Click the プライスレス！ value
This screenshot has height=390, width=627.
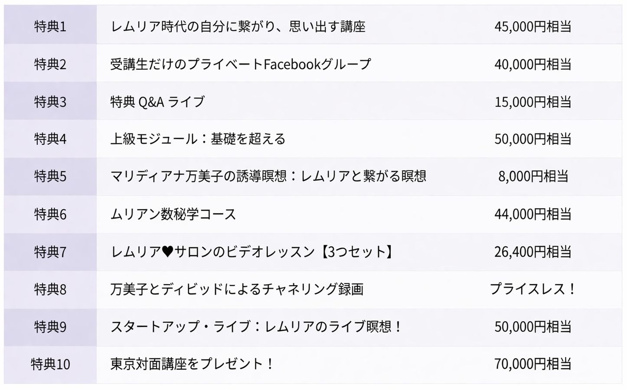click(532, 289)
